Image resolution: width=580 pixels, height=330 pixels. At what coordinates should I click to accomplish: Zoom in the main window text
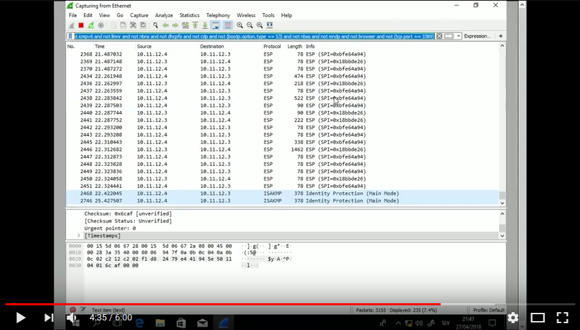[x=240, y=25]
